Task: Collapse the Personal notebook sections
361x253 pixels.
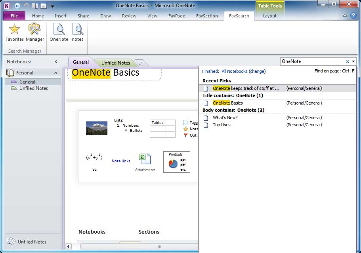Action: tap(56, 73)
